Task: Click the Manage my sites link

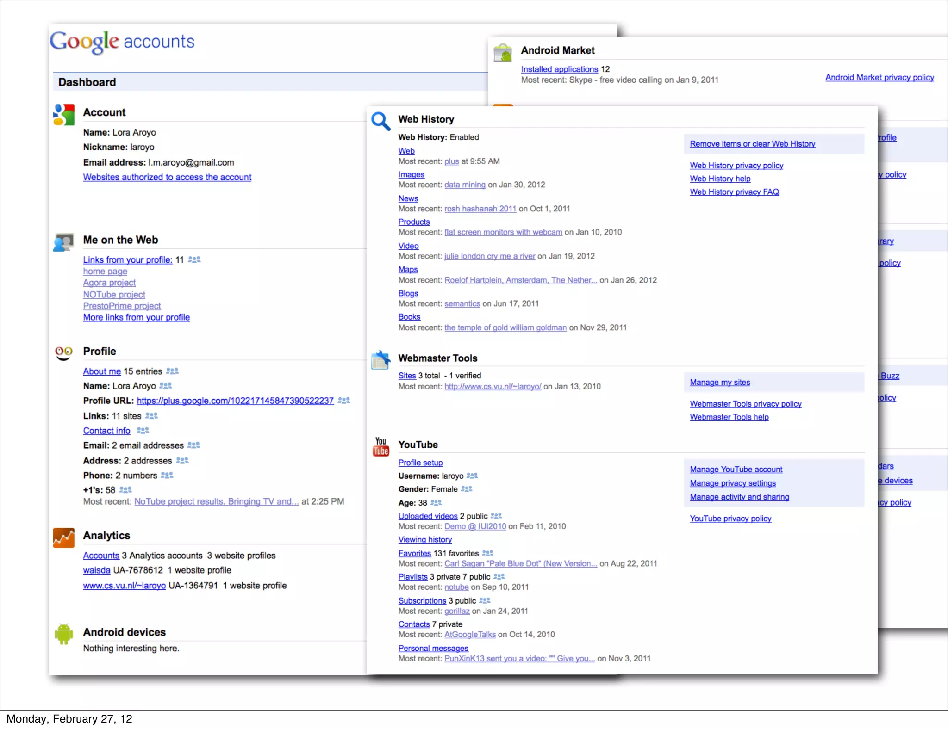Action: 720,383
